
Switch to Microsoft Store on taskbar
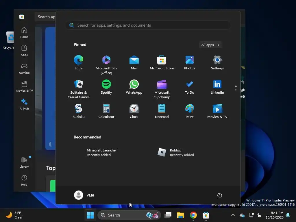(x=206, y=215)
